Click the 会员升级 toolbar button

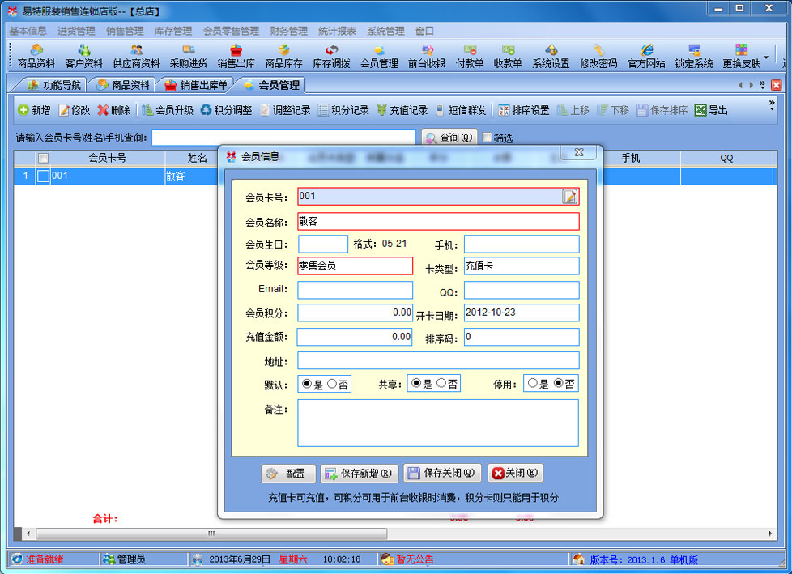click(168, 110)
